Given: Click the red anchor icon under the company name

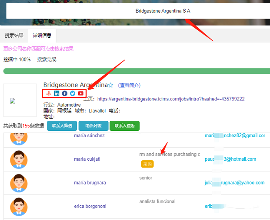Looking at the screenshot, I should [x=49, y=94].
